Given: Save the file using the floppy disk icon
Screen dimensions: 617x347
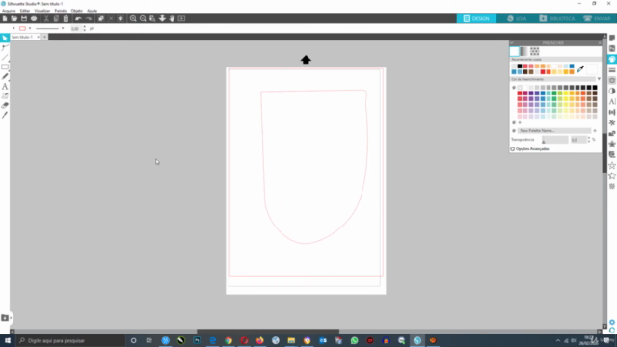Looking at the screenshot, I should point(24,18).
